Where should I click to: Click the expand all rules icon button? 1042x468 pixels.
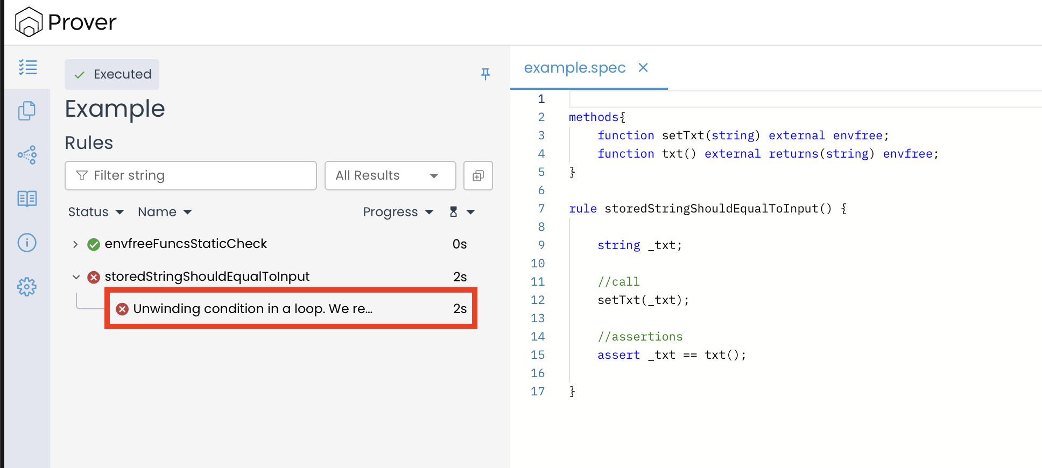point(478,176)
